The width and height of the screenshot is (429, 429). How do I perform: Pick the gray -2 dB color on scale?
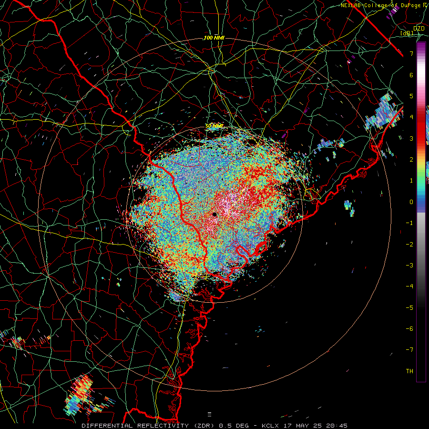tap(421, 244)
